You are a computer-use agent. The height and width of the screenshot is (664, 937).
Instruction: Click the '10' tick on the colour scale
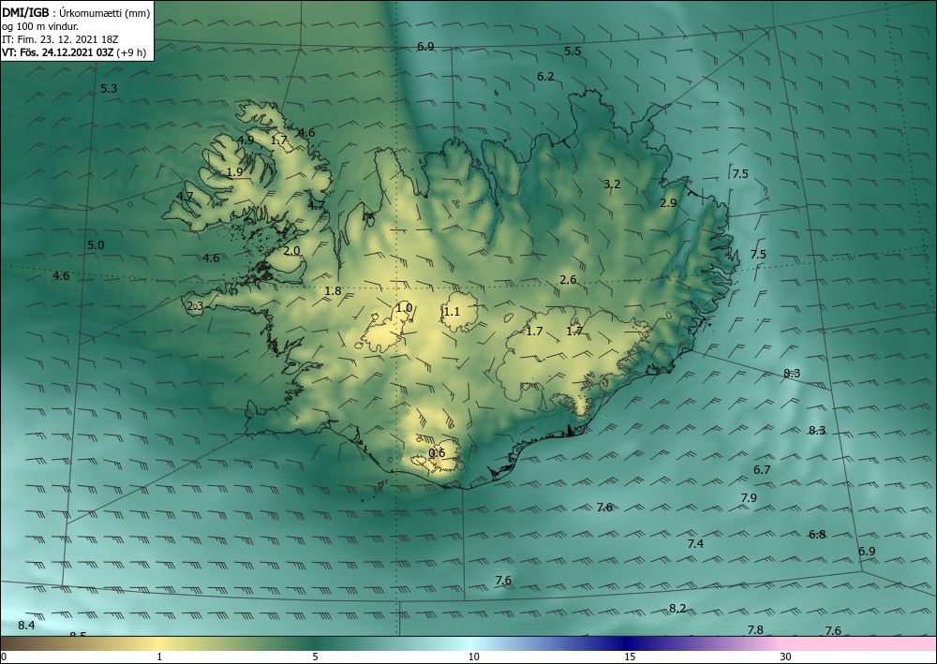pyautogui.click(x=473, y=657)
